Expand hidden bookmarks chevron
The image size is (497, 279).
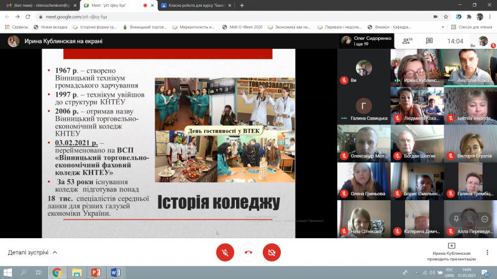coord(443,27)
